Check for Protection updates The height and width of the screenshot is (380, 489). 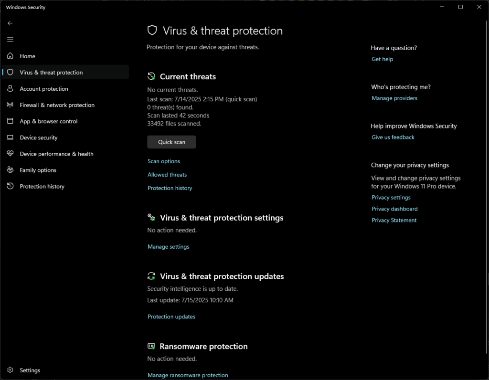pos(171,316)
